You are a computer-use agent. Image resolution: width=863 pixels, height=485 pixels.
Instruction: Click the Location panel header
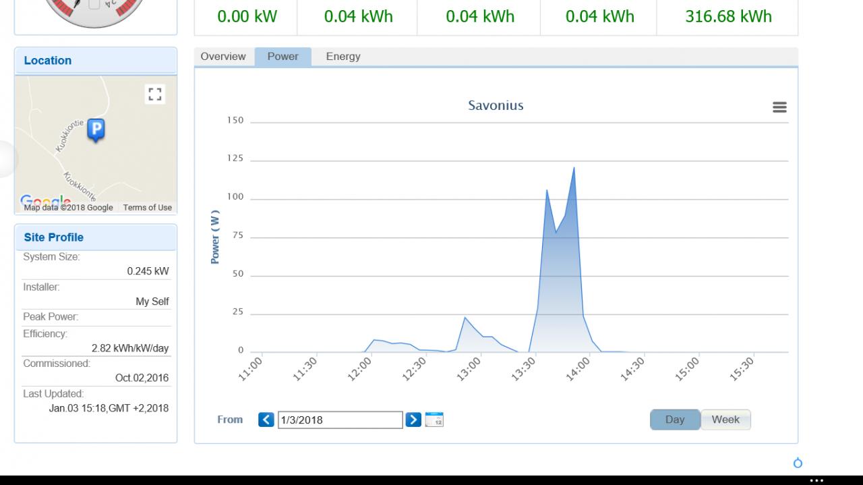point(96,61)
